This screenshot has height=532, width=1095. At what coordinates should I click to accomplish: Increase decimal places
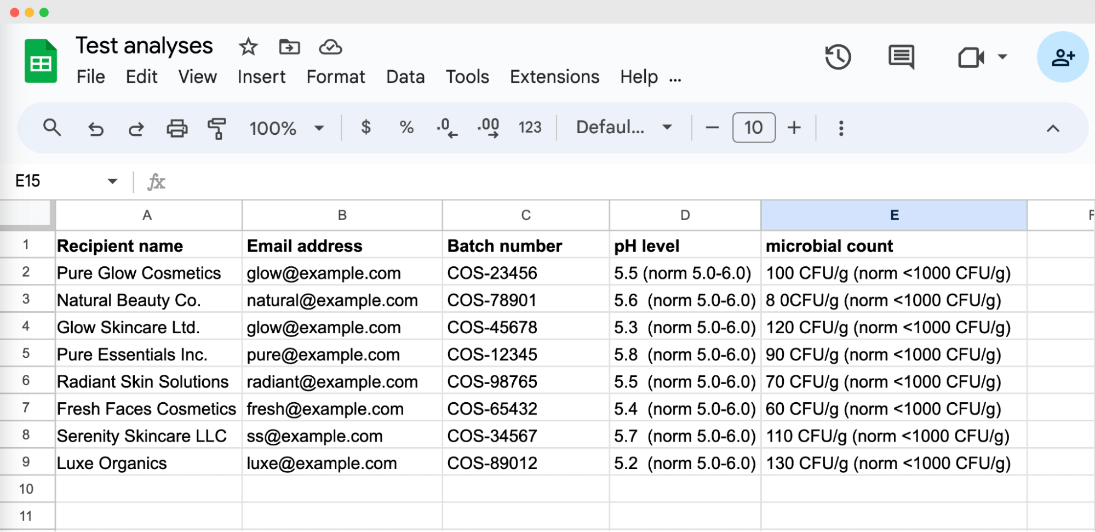click(488, 128)
